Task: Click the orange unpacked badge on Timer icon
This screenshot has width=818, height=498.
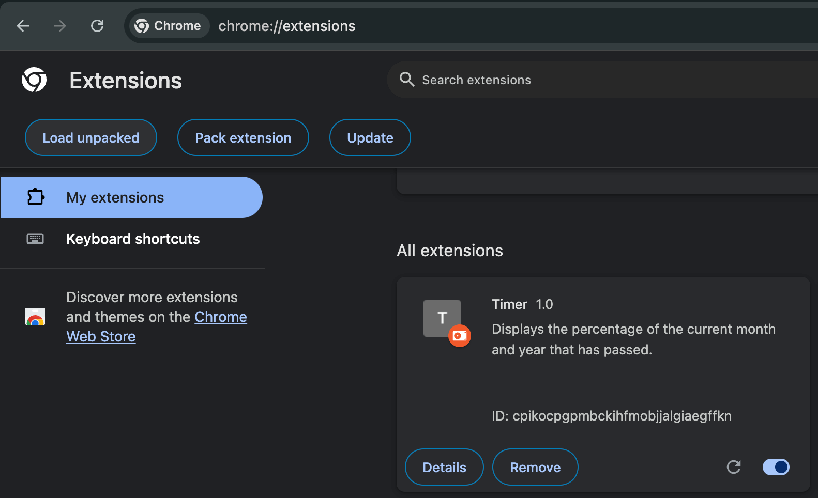Action: coord(460,336)
